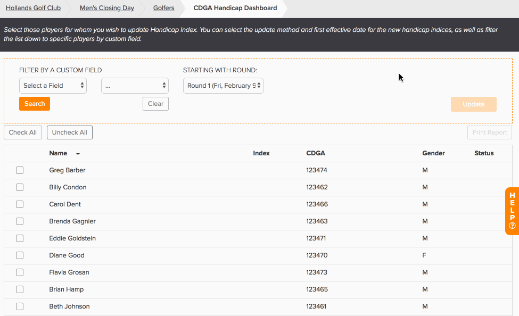Expand the custom field value dropdown
This screenshot has height=316, width=519.
(x=135, y=86)
